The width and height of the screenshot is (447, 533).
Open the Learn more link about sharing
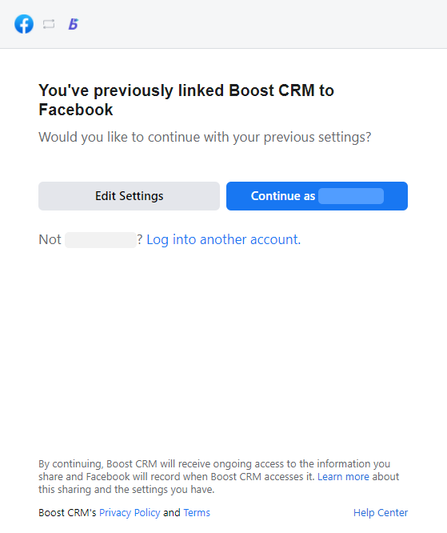click(343, 476)
